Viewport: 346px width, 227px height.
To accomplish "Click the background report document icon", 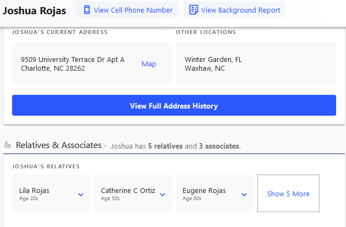I will (194, 10).
